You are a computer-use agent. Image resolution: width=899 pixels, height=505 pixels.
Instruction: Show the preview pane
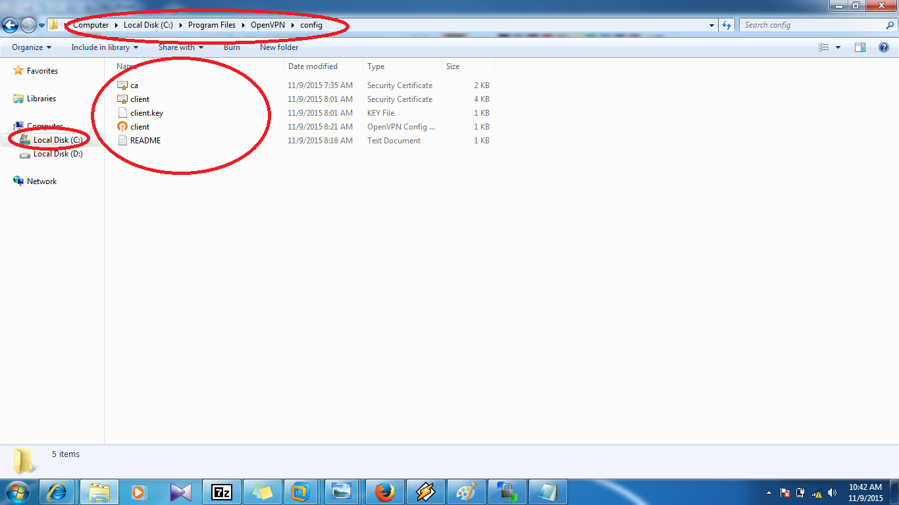860,47
